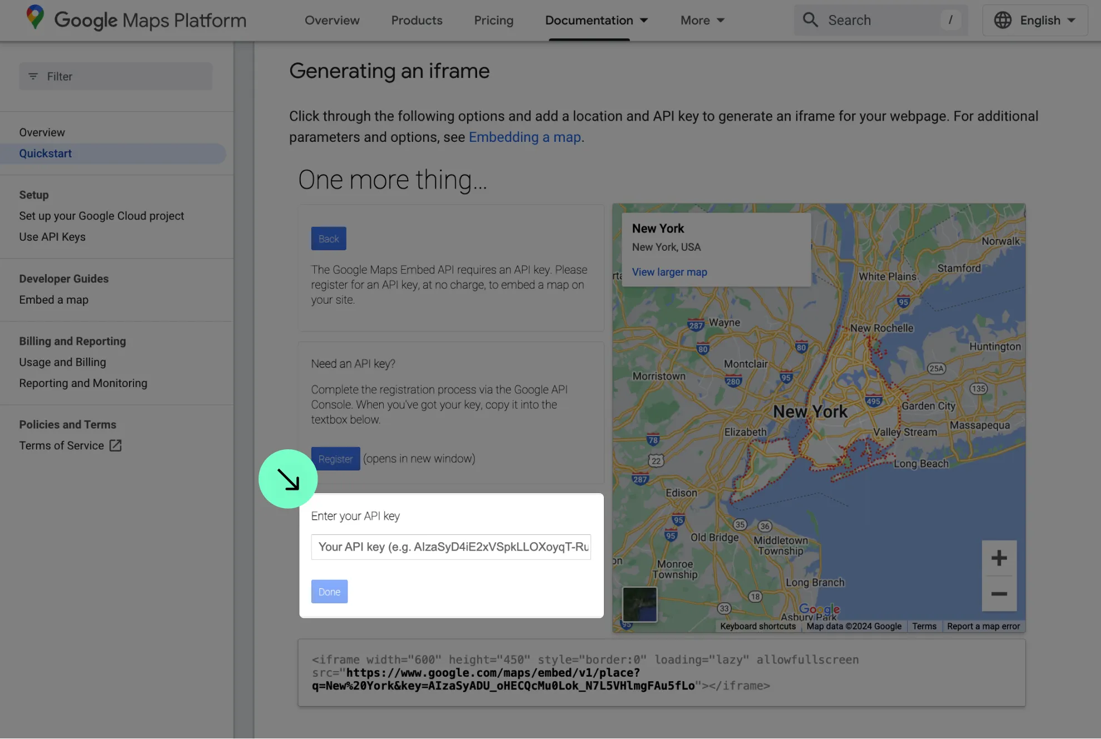Click the Long Beach label on the map

[x=921, y=464]
